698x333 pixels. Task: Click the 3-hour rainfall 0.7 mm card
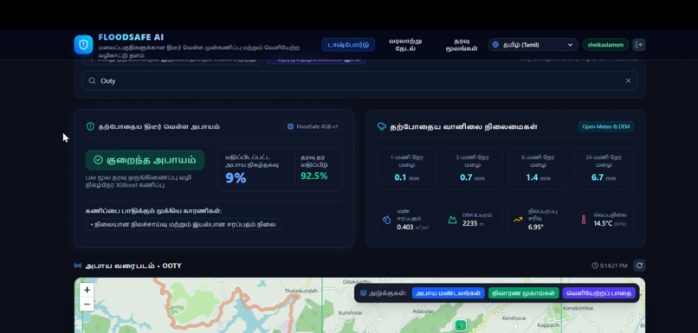click(x=472, y=169)
